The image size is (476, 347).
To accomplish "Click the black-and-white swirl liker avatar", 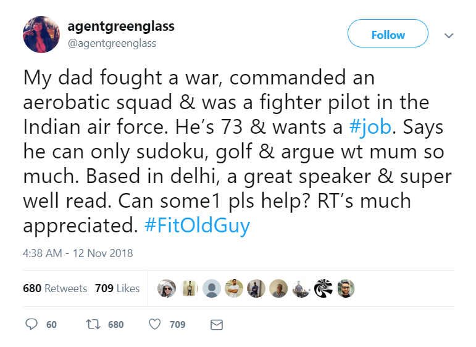I will click(324, 288).
